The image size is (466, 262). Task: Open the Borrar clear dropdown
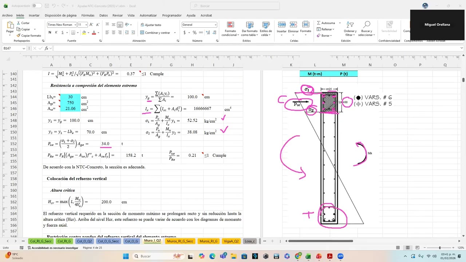(x=325, y=35)
